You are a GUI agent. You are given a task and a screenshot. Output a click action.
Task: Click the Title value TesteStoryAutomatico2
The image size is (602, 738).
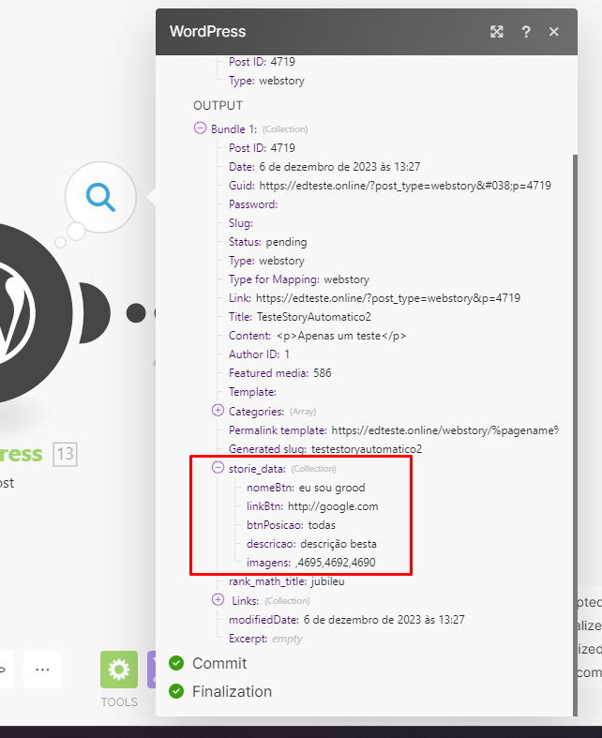point(314,317)
